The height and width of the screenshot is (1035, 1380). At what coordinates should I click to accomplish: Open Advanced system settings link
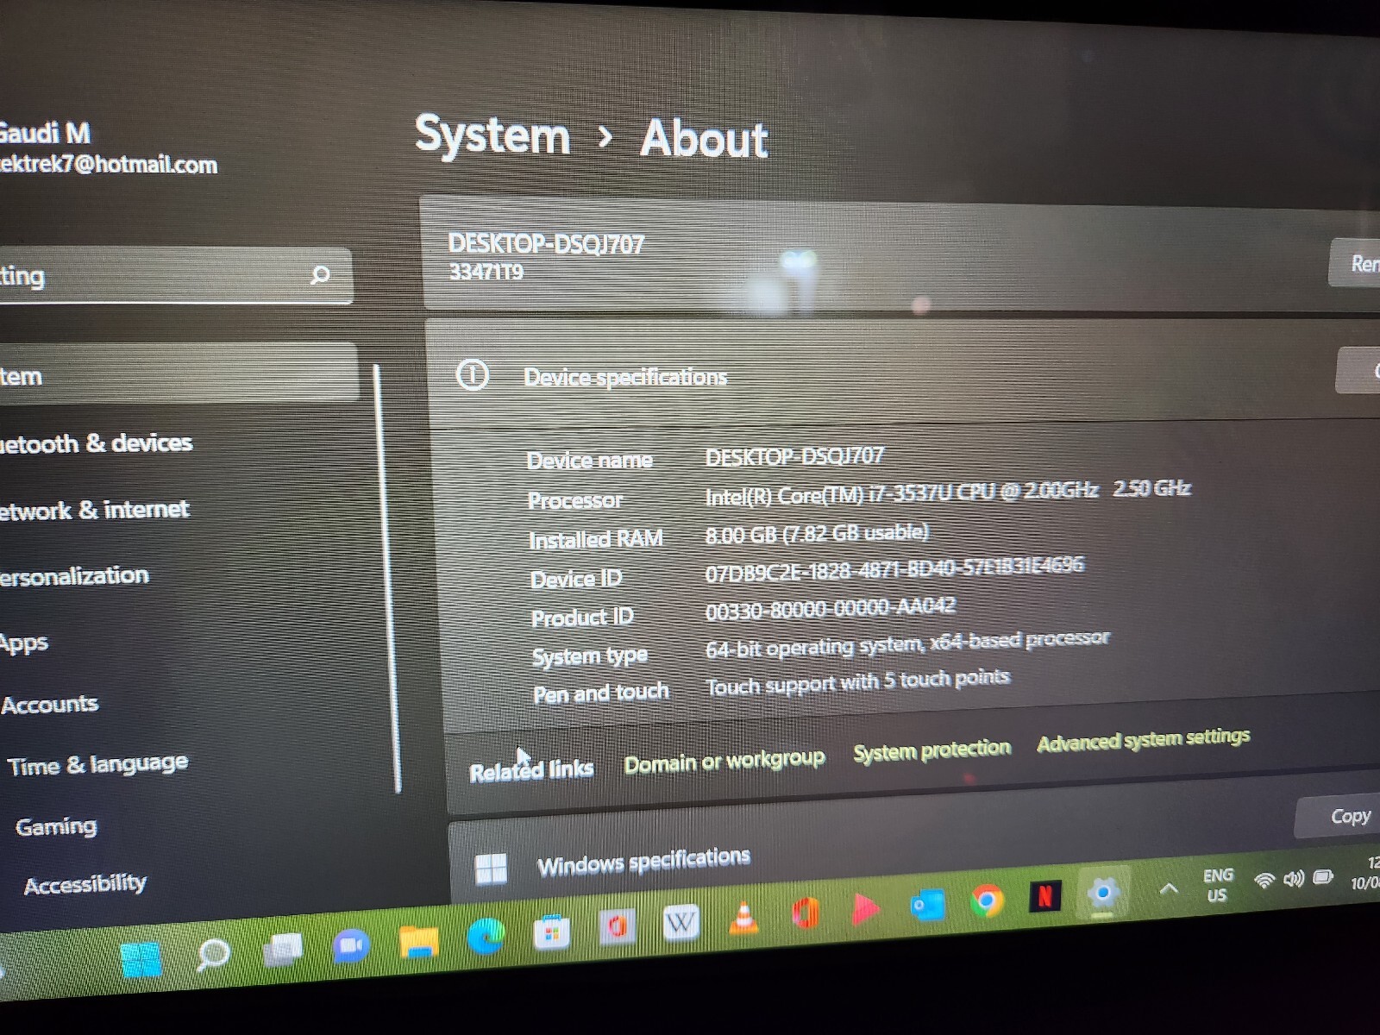point(1143,739)
